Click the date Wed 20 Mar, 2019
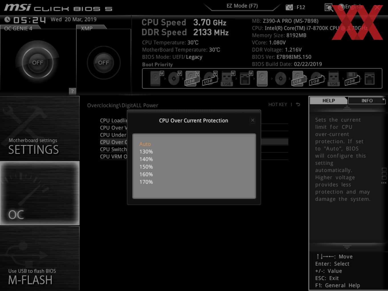 [74, 19]
